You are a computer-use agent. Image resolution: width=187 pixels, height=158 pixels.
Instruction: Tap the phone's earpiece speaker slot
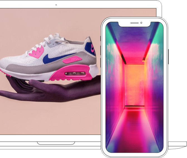(x=134, y=23)
